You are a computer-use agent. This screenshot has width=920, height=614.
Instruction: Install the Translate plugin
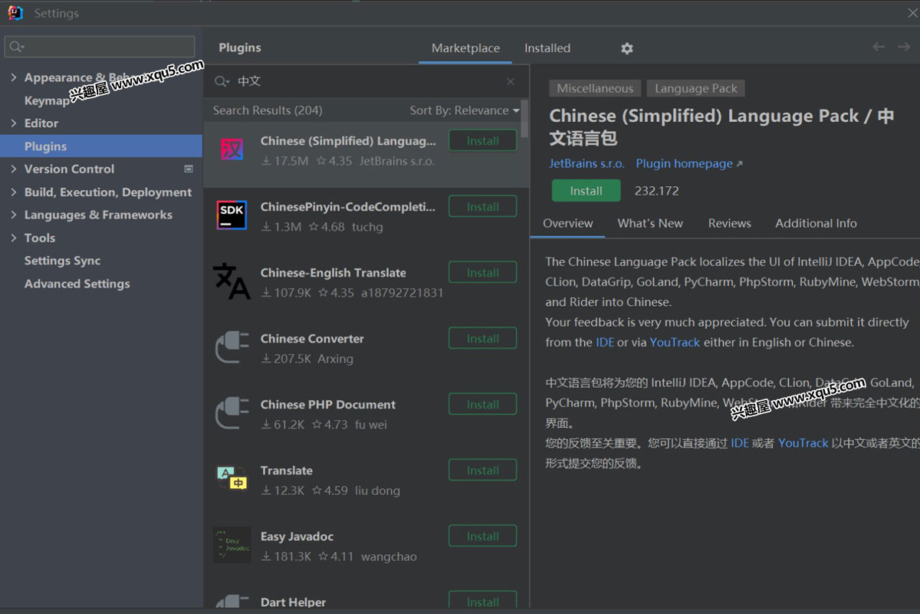(483, 471)
